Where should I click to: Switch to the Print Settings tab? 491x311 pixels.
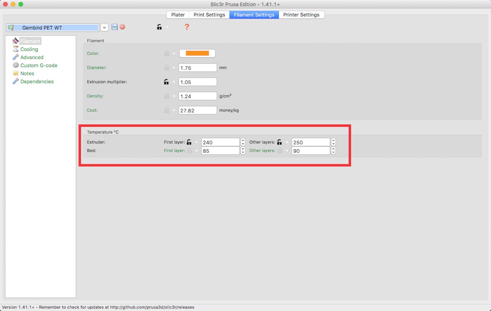[x=209, y=15]
